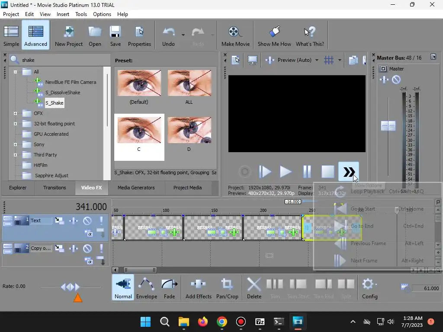Image resolution: width=443 pixels, height=332 pixels.
Task: Open Windows Start menu
Action: point(145,322)
